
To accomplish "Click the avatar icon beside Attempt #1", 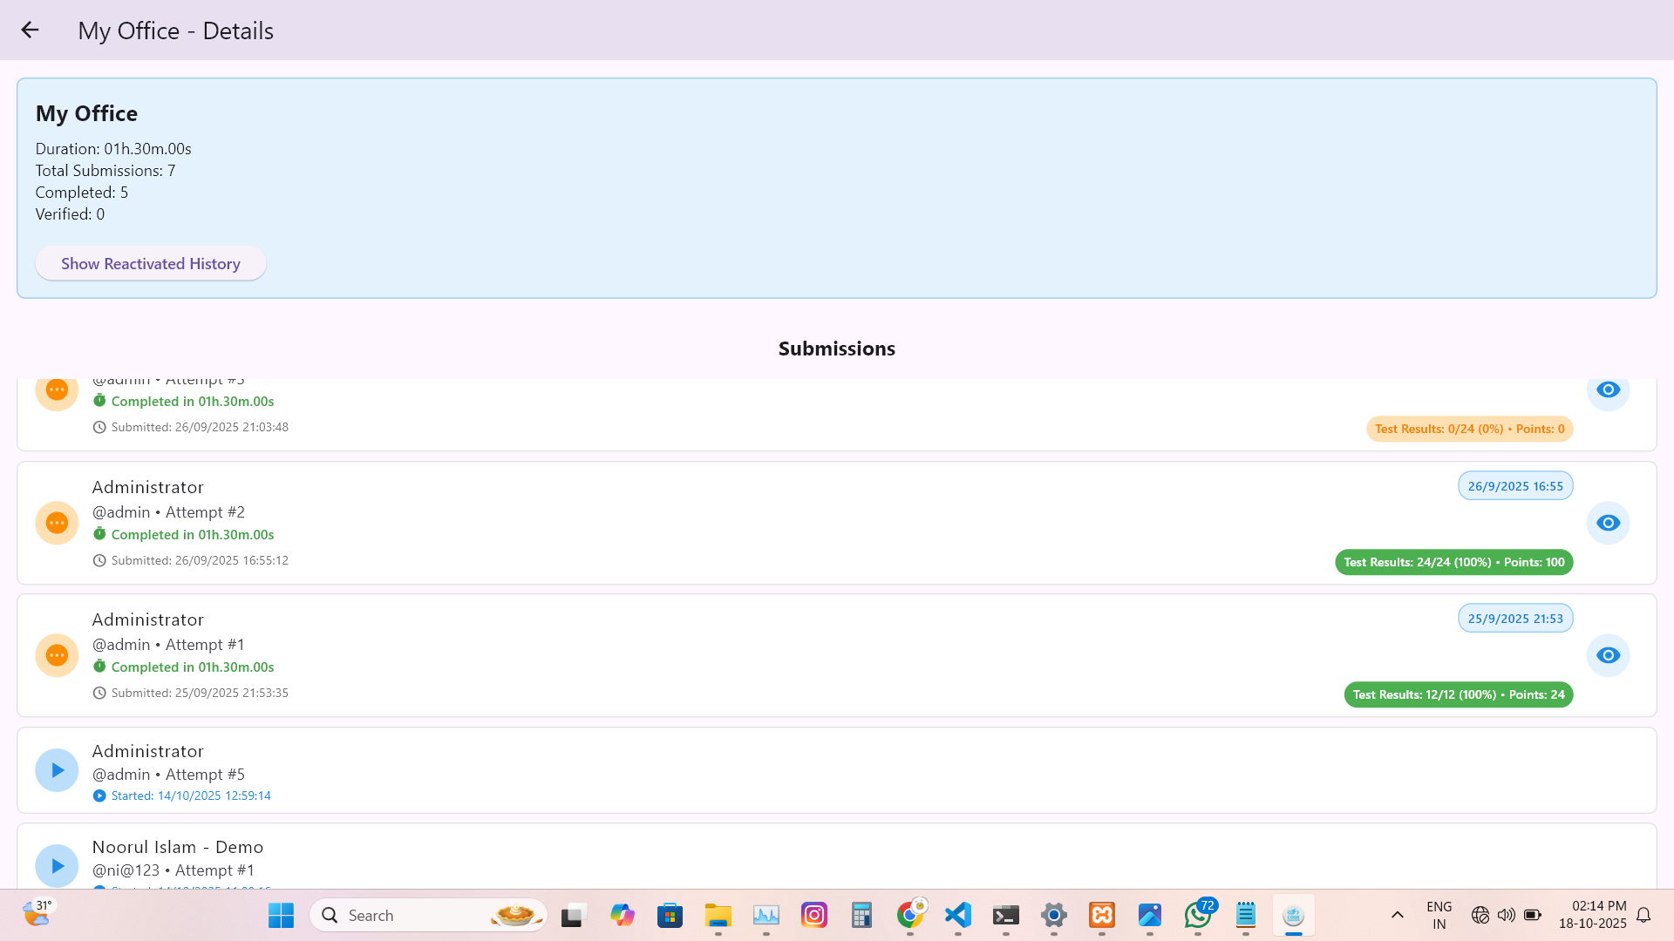I will pos(57,655).
